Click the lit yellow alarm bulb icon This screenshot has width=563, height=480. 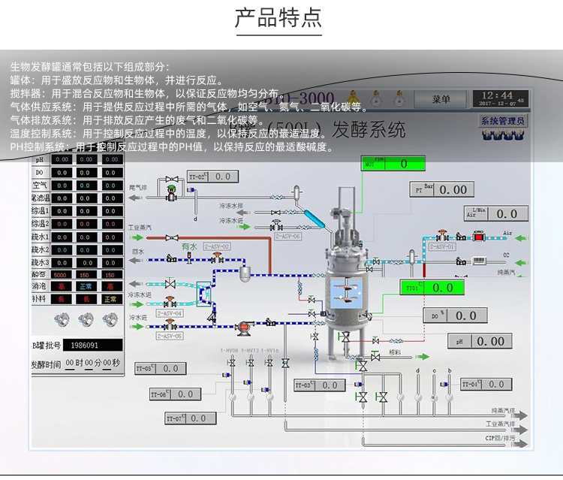click(x=352, y=98)
